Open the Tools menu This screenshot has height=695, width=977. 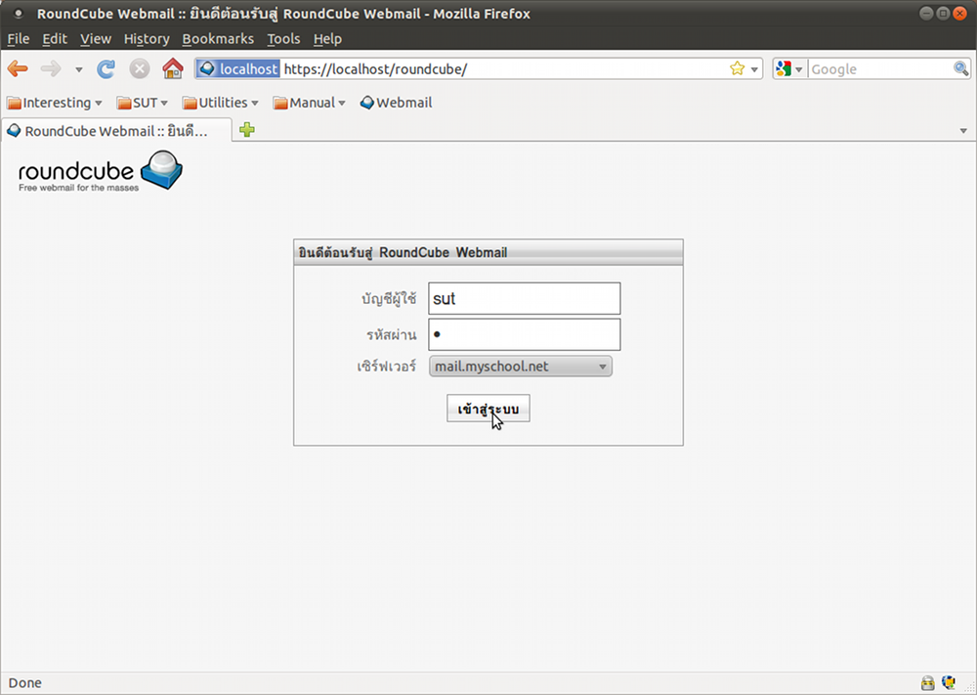point(283,39)
